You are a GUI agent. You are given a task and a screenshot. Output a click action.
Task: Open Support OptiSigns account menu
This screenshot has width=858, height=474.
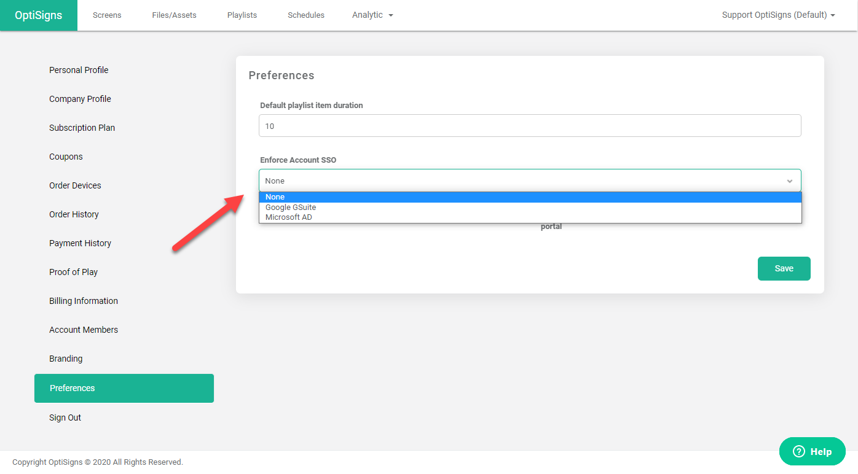click(x=778, y=15)
